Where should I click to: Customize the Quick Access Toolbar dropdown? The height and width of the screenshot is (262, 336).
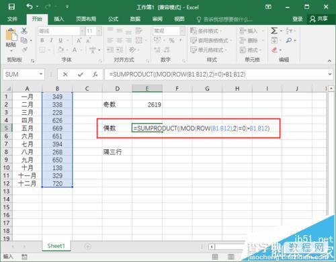click(x=67, y=7)
